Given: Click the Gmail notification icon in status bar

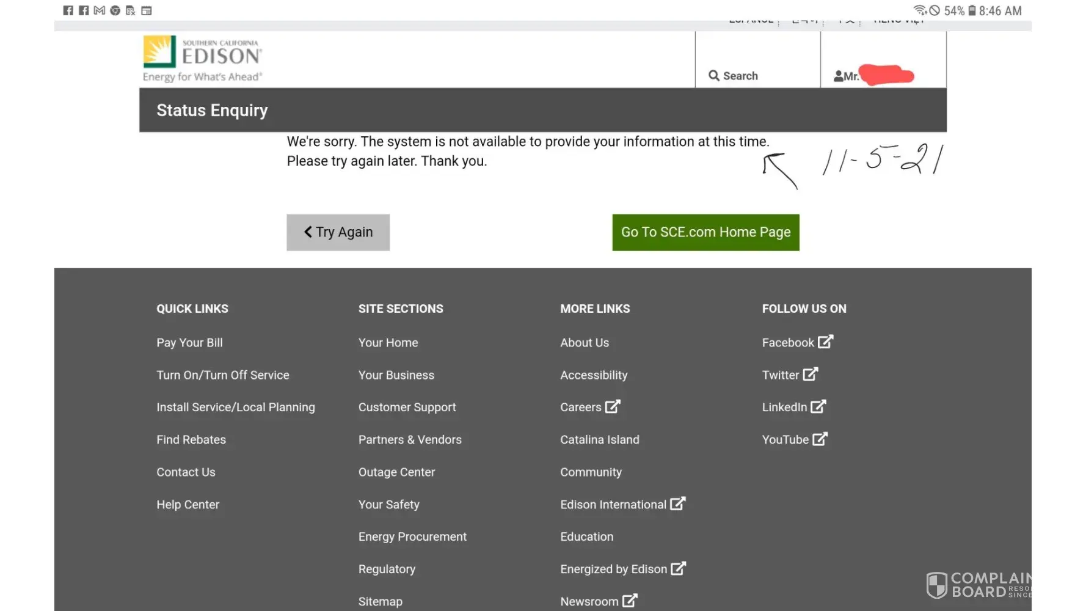Looking at the screenshot, I should click(99, 10).
